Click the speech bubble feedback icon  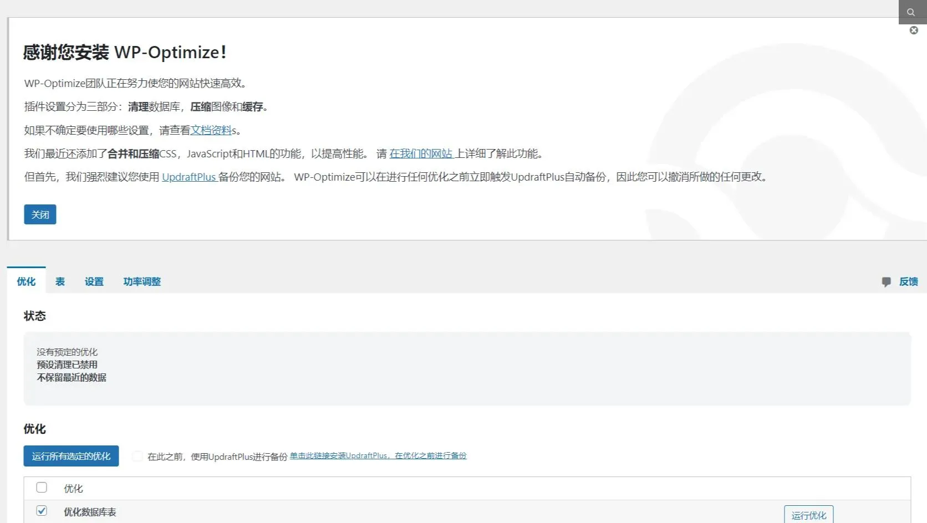click(886, 282)
